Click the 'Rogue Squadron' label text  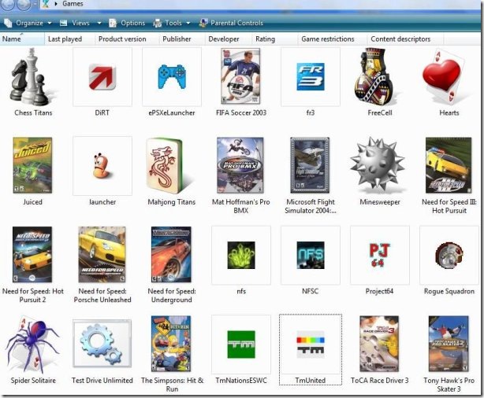[449, 291]
